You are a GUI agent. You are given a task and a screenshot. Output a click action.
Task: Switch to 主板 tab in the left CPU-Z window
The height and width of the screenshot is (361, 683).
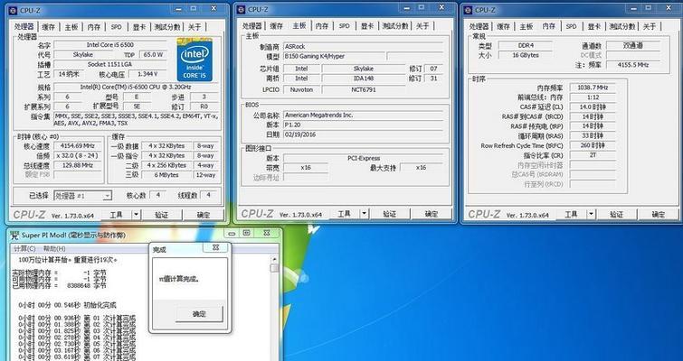pyautogui.click(x=71, y=27)
